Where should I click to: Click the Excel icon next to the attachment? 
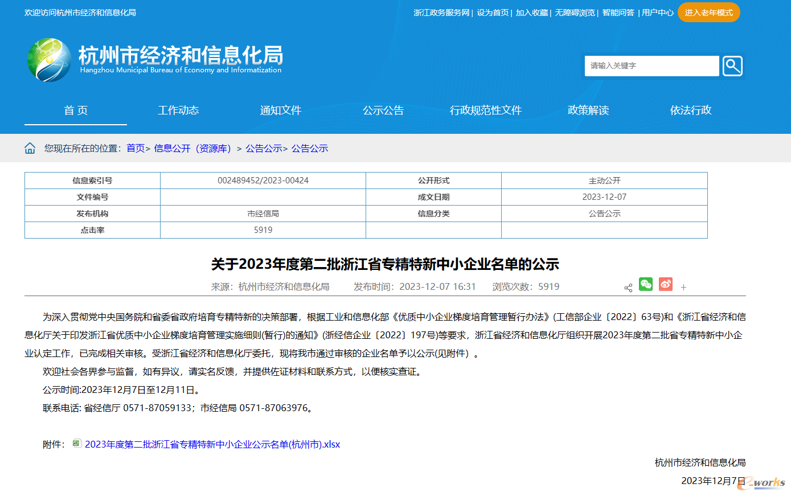click(76, 444)
